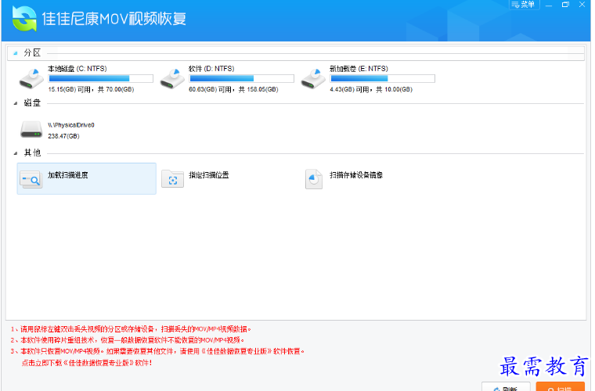The width and height of the screenshot is (595, 391).
Task: Click the 其他 section heading
Action: (x=32, y=153)
